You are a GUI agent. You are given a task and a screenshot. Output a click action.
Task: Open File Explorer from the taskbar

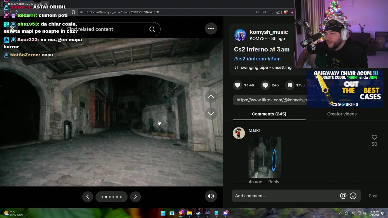pos(190,213)
